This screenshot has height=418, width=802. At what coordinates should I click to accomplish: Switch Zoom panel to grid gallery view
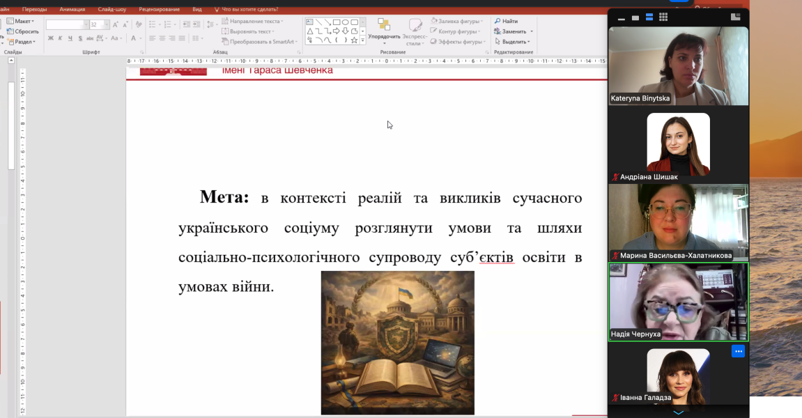663,17
